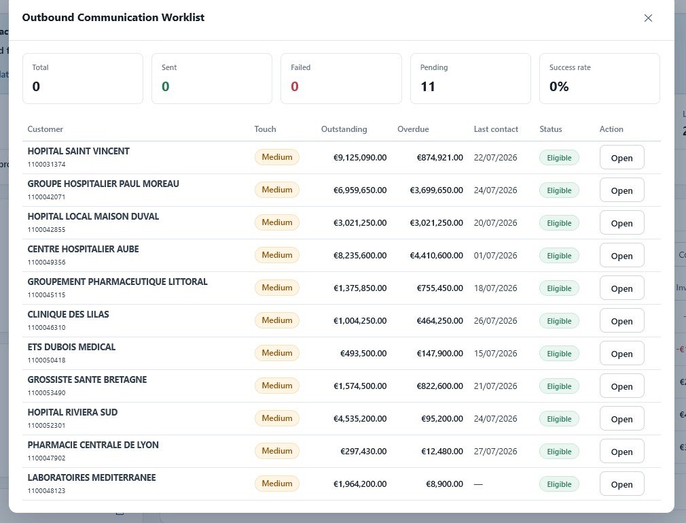Open HOPITAL LOCAL MAISON DUVAL entry

point(621,223)
